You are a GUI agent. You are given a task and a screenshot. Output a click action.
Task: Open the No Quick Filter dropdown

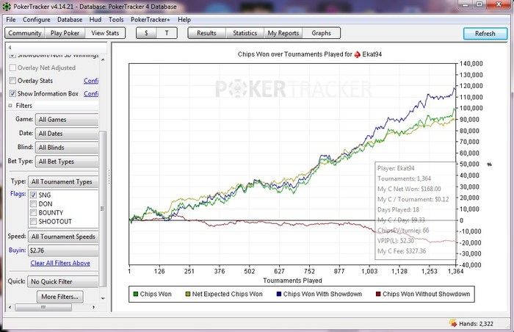[x=63, y=281]
